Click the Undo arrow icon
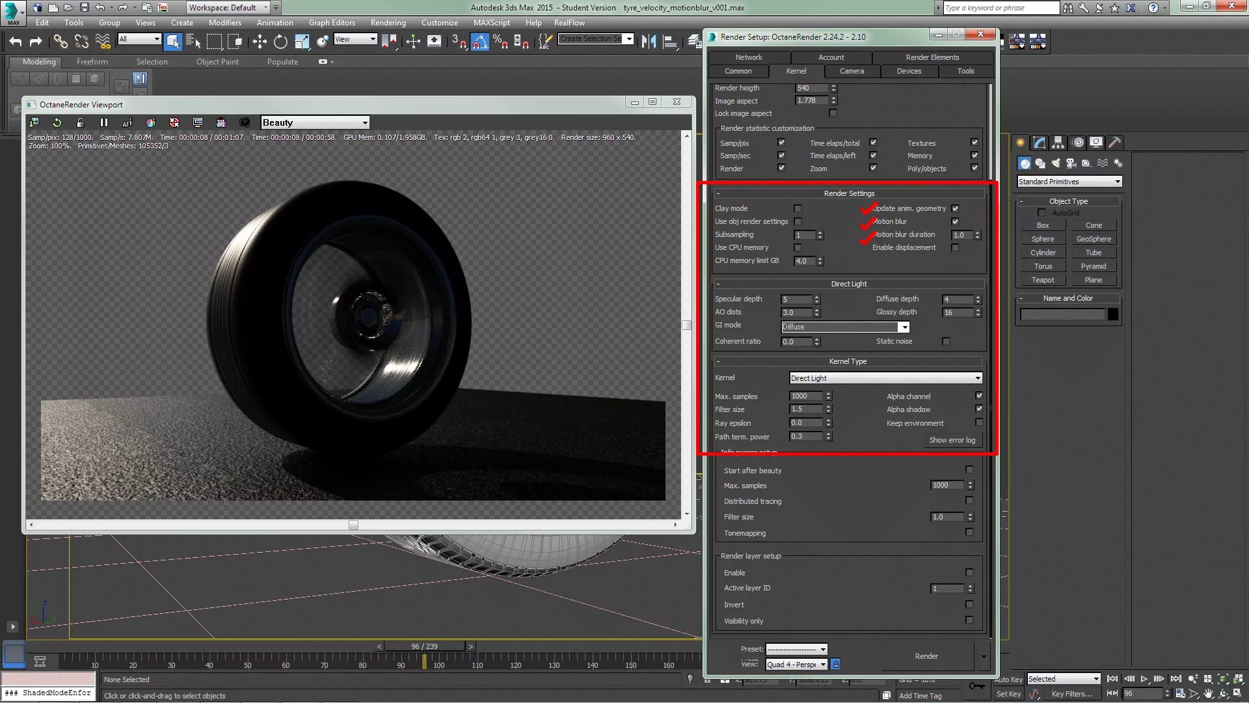 click(x=16, y=42)
